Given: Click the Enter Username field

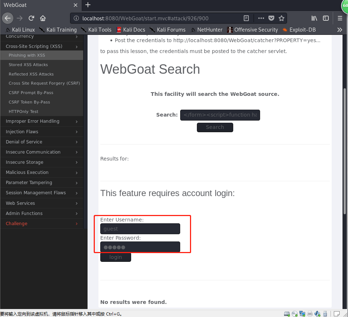Looking at the screenshot, I should (x=140, y=229).
